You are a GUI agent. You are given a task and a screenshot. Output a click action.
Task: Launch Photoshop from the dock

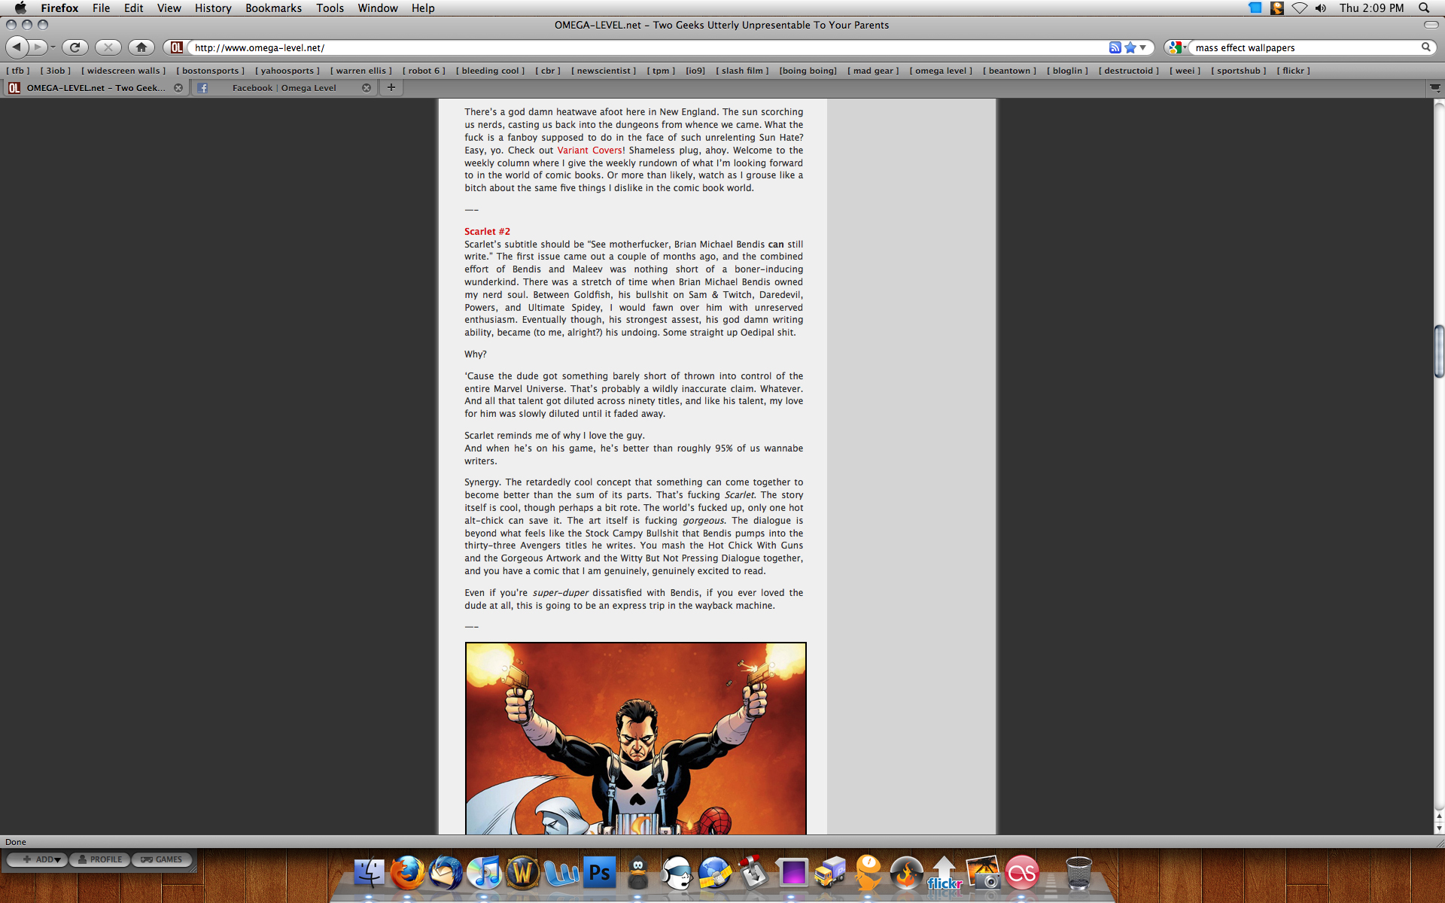[599, 873]
